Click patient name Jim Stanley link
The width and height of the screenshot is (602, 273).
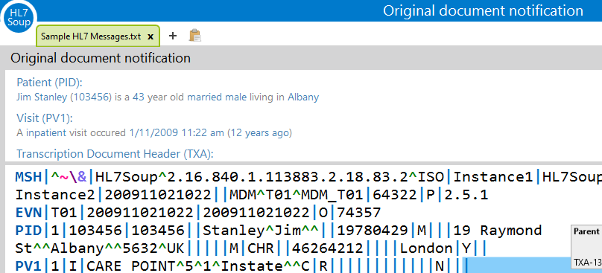click(42, 97)
